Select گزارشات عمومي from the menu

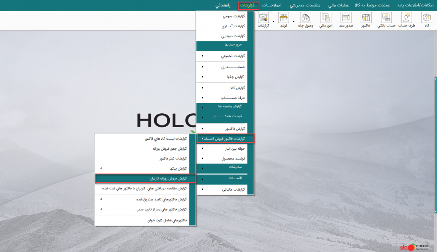[x=221, y=16]
